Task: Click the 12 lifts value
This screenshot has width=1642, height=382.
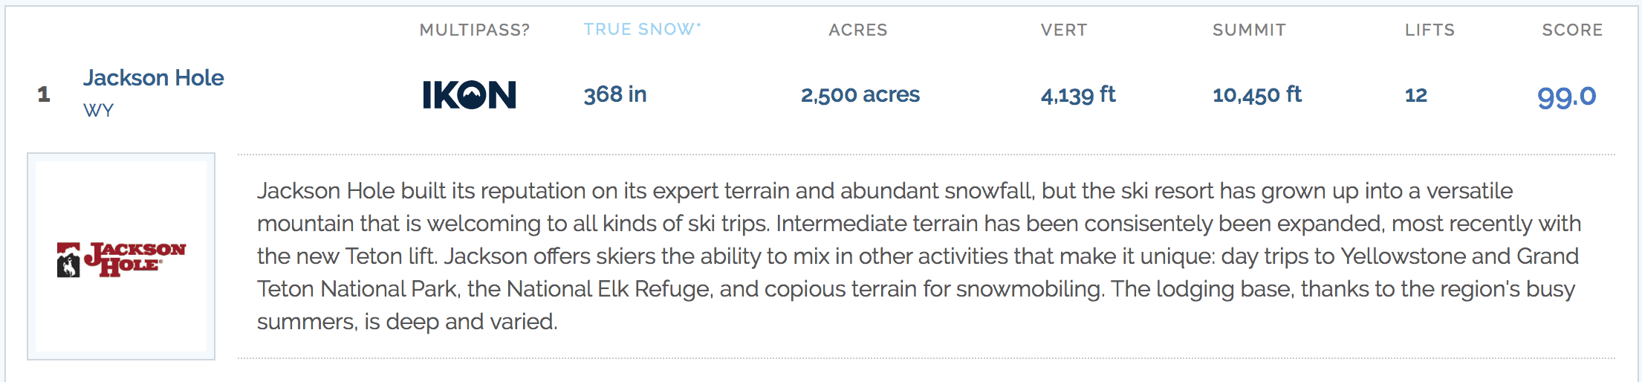Action: (x=1416, y=95)
